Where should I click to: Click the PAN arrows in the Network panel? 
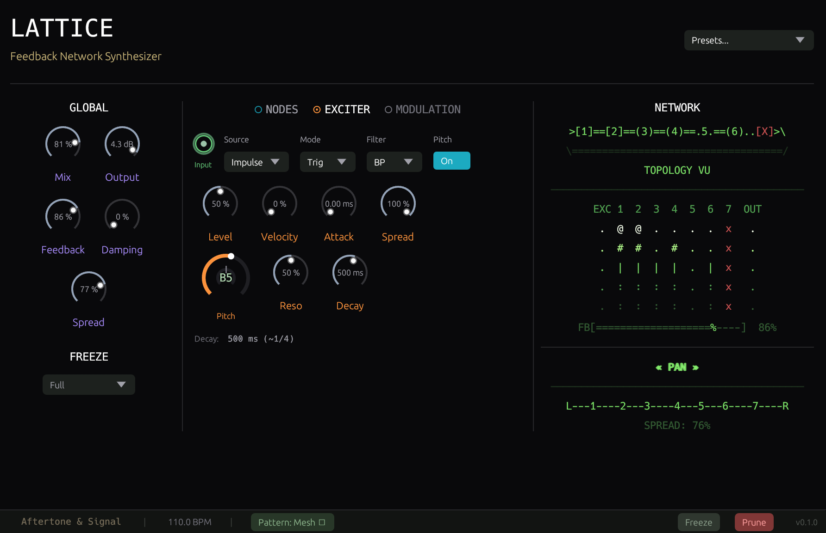tap(676, 367)
